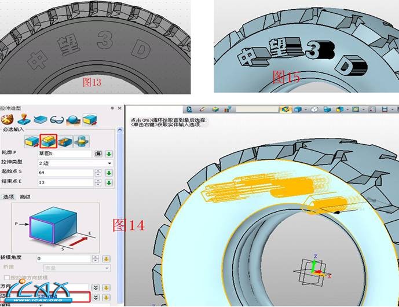The height and width of the screenshot is (307, 399).
Task: Click the white wireframe cube icon in the viewport toolbar
Action: pos(314,109)
